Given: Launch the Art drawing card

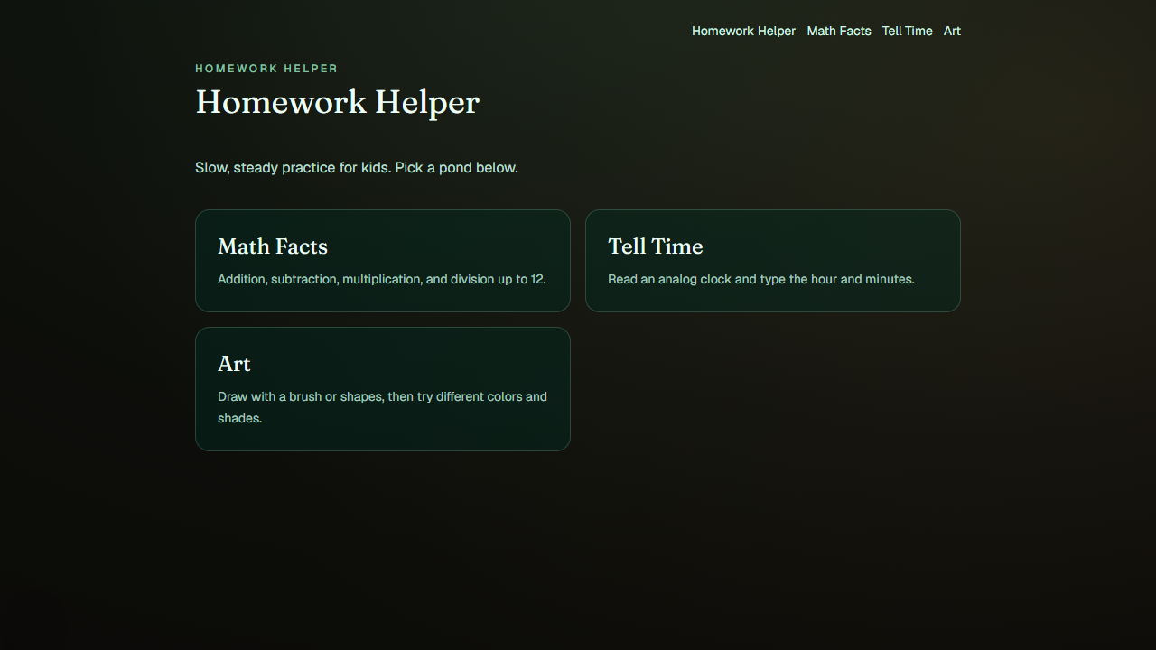Looking at the screenshot, I should pos(383,389).
